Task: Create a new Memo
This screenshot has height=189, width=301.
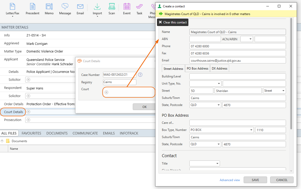Action: (x=49, y=9)
